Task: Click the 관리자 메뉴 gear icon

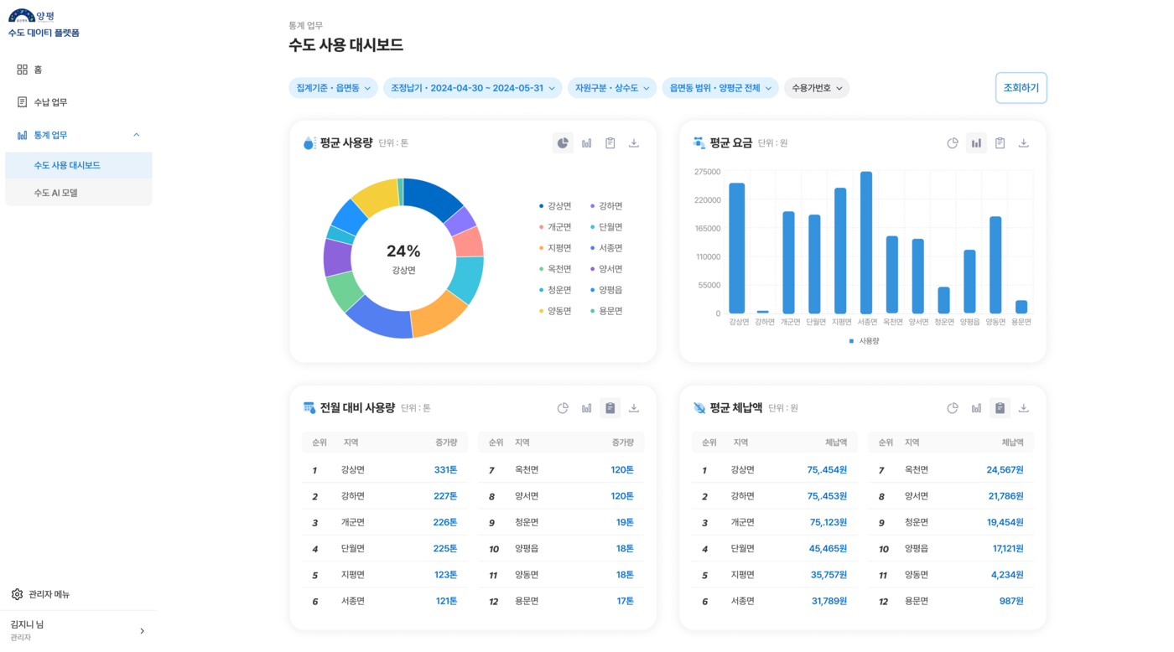Action: coord(18,594)
